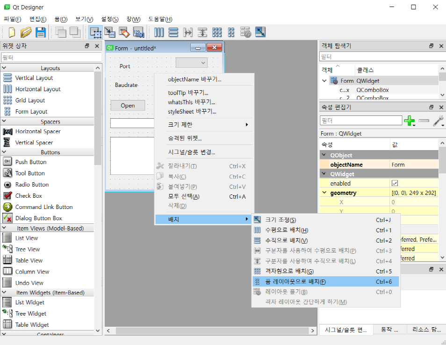Click the Adjust Size toolbar icon
The height and width of the screenshot is (345, 446).
pos(260,32)
